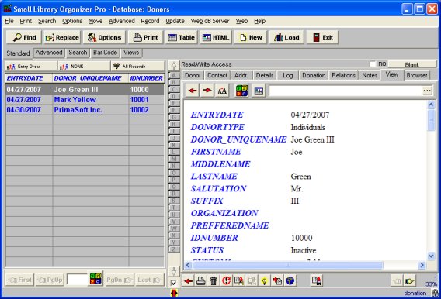Switch to Table view button
441x299 pixels.
coord(181,37)
